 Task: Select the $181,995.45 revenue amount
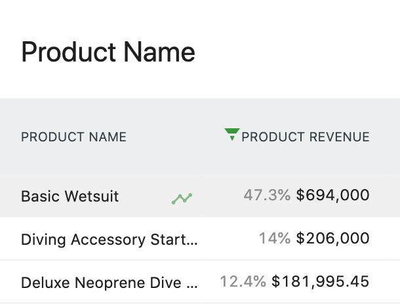[320, 281]
